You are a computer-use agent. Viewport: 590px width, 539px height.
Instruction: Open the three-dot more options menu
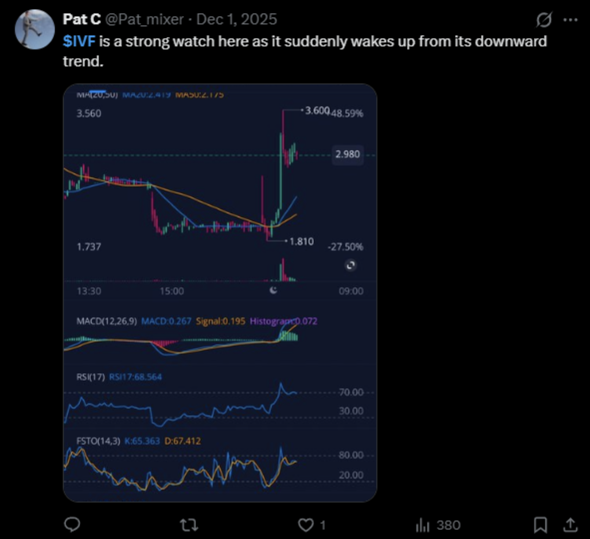click(x=570, y=20)
